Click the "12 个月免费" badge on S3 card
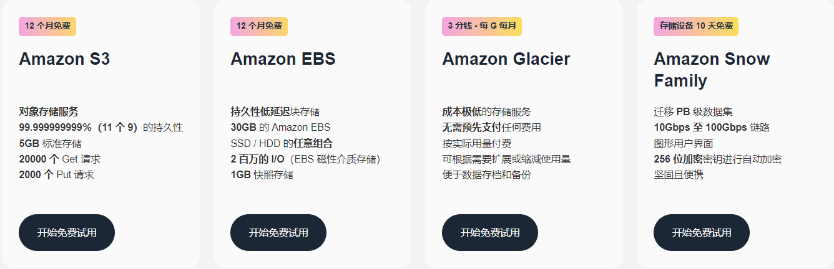 47,26
